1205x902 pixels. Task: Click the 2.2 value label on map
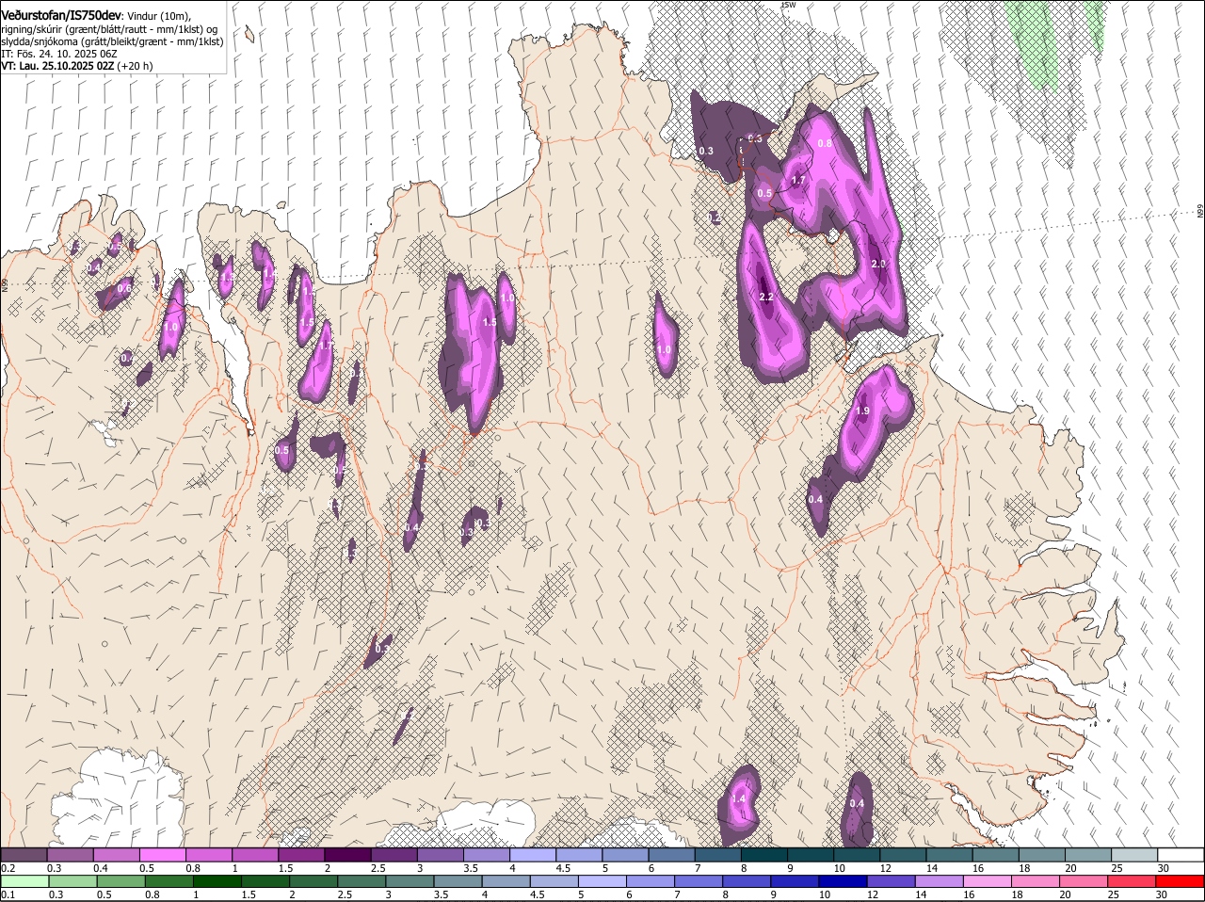click(x=765, y=297)
